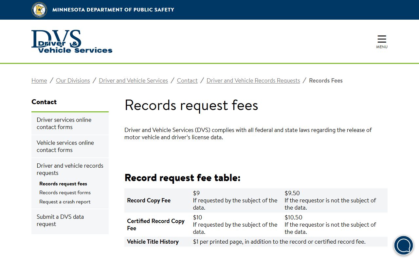Open Vehicle services online contact forms
This screenshot has width=419, height=262.
point(70,146)
